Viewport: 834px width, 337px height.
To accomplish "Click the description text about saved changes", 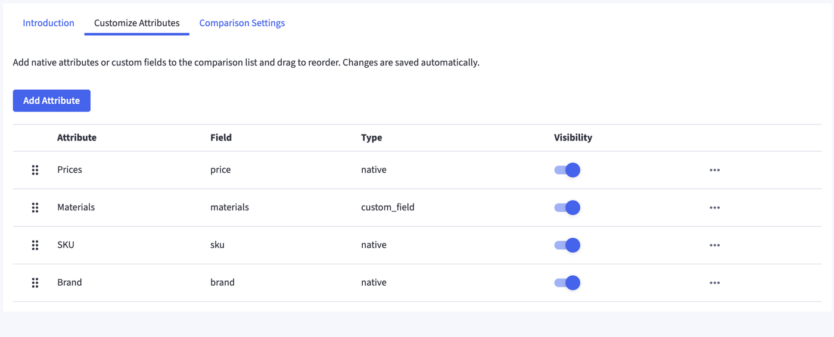I will click(x=246, y=63).
